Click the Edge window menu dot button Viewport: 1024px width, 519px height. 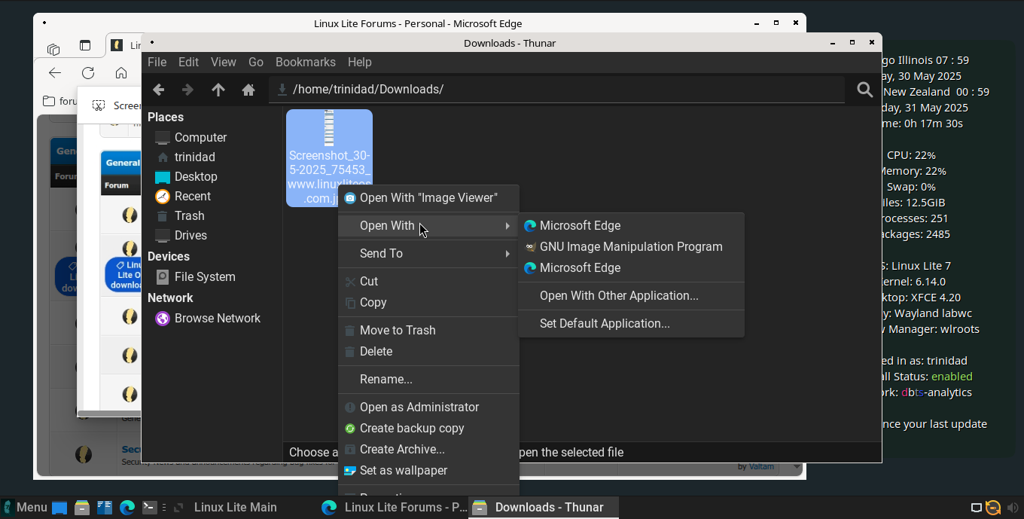(44, 23)
